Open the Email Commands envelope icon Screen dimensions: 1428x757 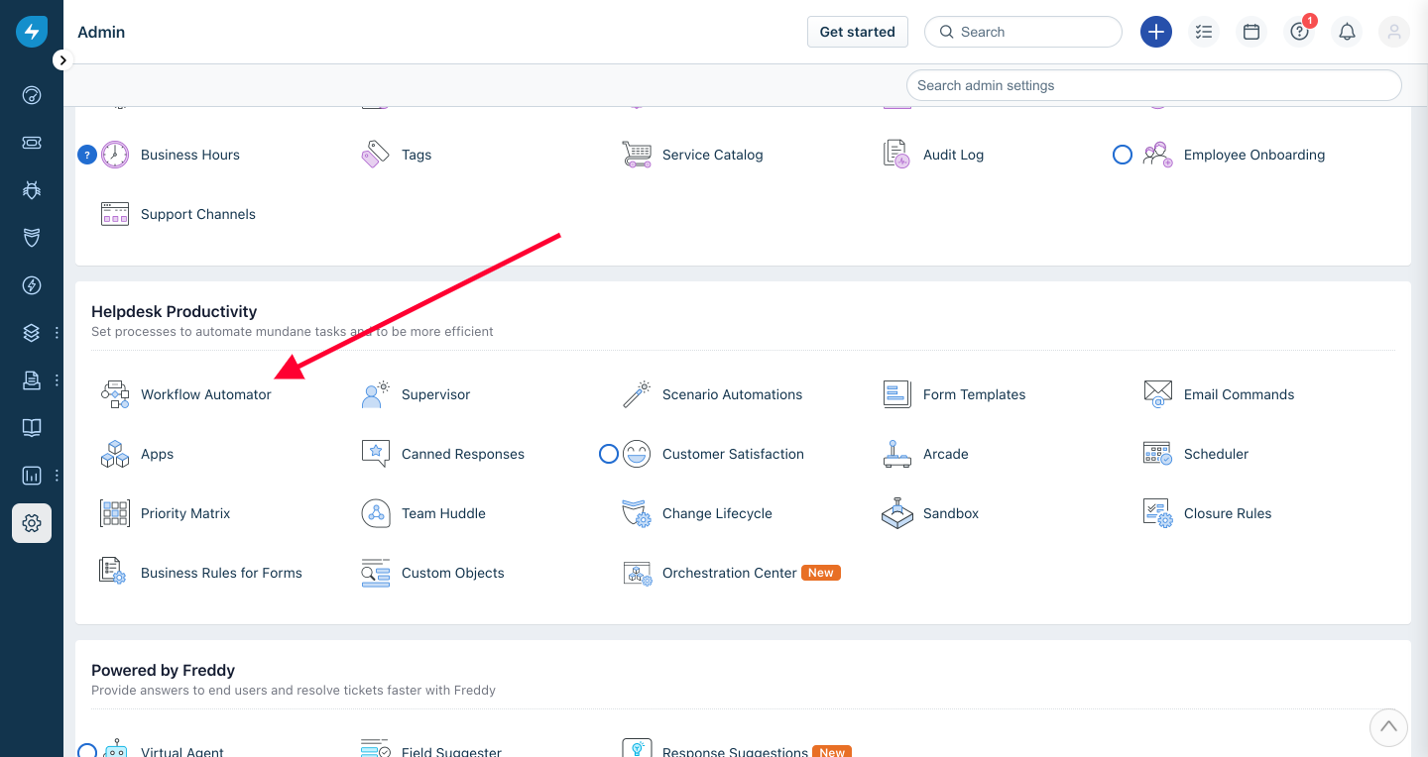pos(1157,394)
